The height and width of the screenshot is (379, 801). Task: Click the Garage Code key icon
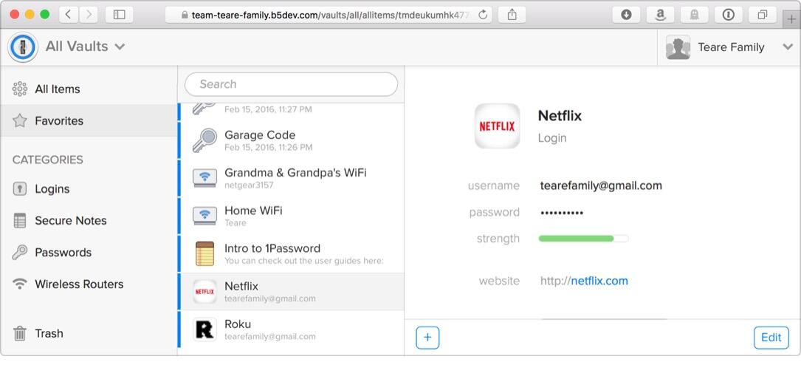pos(204,140)
